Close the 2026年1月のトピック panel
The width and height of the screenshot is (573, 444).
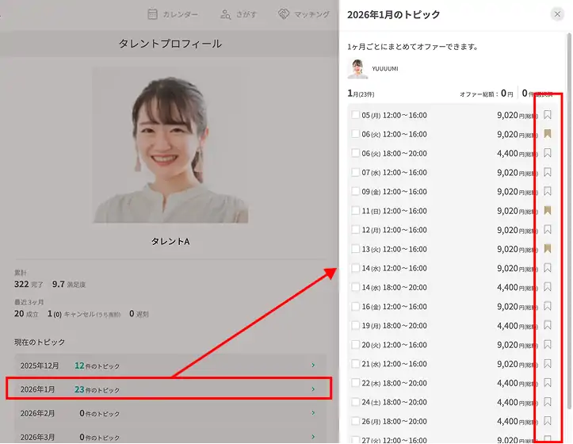click(557, 14)
